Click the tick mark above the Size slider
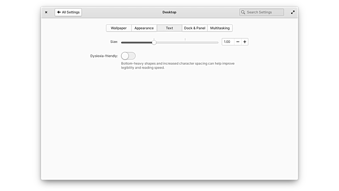339x191 pixels. pyautogui.click(x=185, y=39)
